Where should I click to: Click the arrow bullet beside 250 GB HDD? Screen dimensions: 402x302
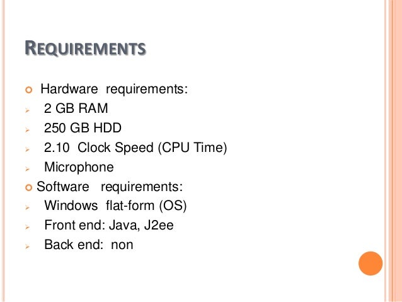28,130
